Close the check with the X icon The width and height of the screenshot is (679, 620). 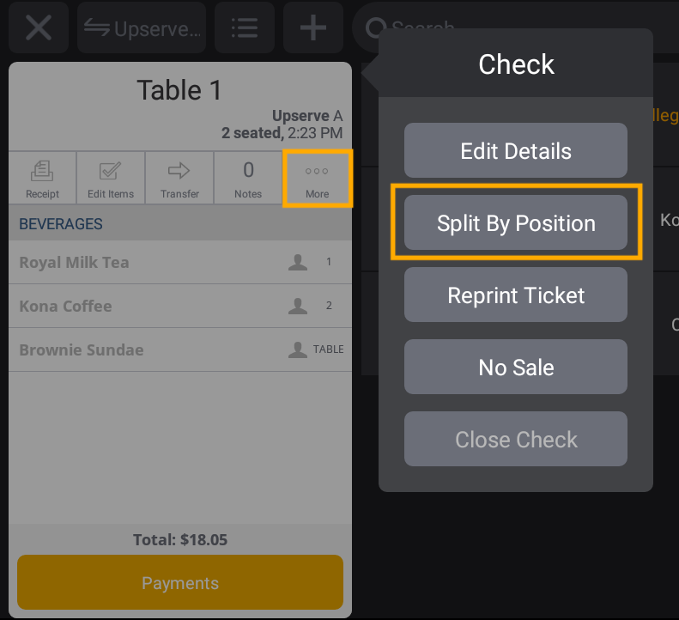click(39, 27)
